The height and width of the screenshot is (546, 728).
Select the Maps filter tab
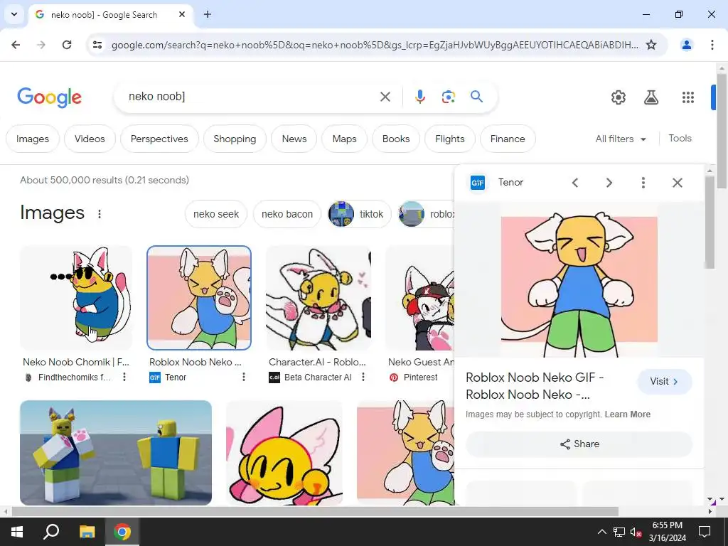point(345,139)
